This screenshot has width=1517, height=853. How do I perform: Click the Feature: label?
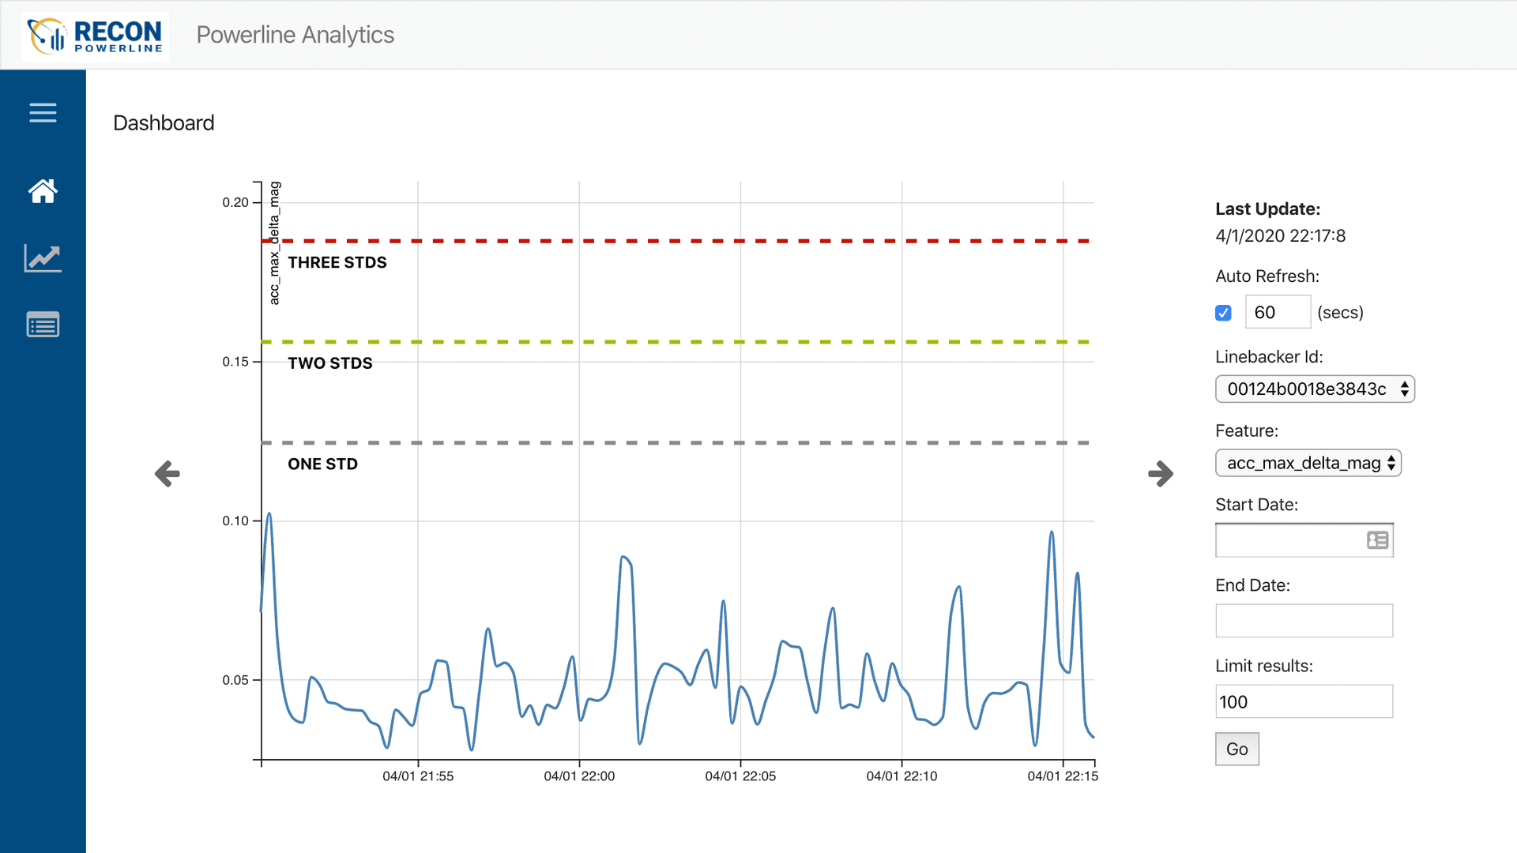[x=1247, y=431]
